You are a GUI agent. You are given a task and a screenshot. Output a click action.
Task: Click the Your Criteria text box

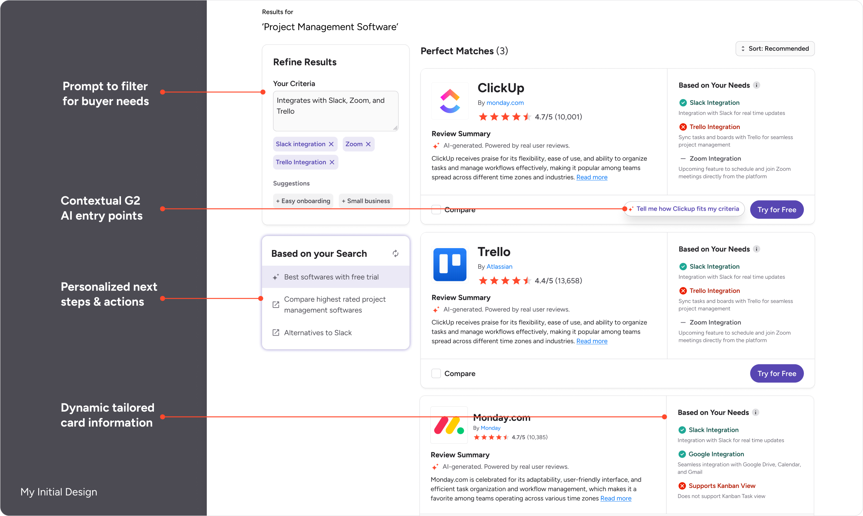click(x=335, y=111)
